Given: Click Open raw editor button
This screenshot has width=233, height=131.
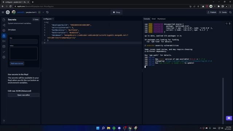Looking at the screenshot, I should click(24, 95).
